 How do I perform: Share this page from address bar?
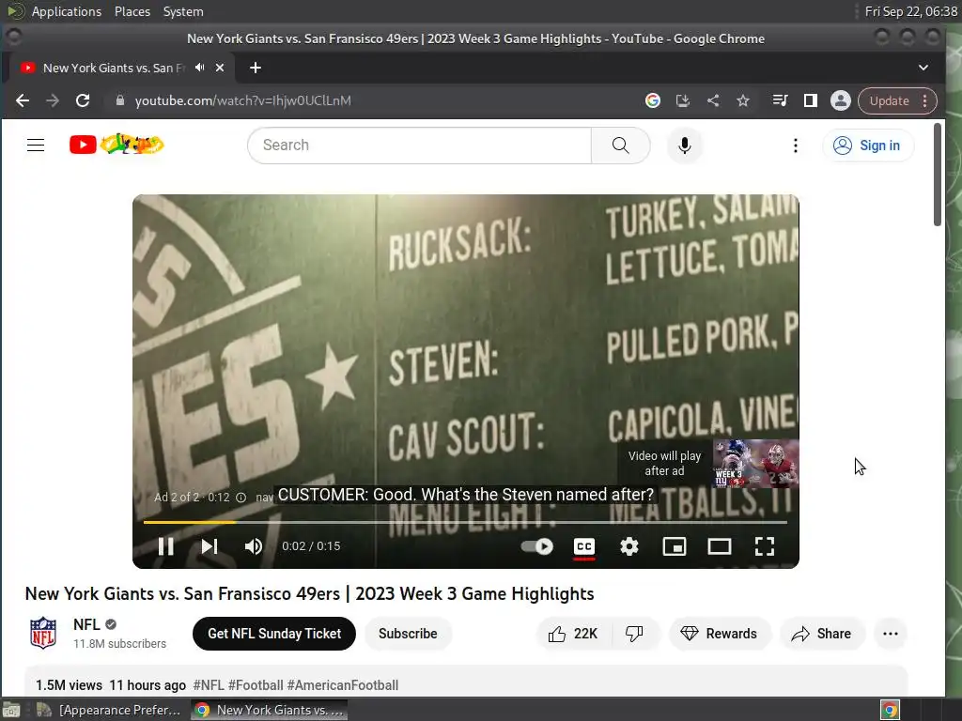coord(713,100)
